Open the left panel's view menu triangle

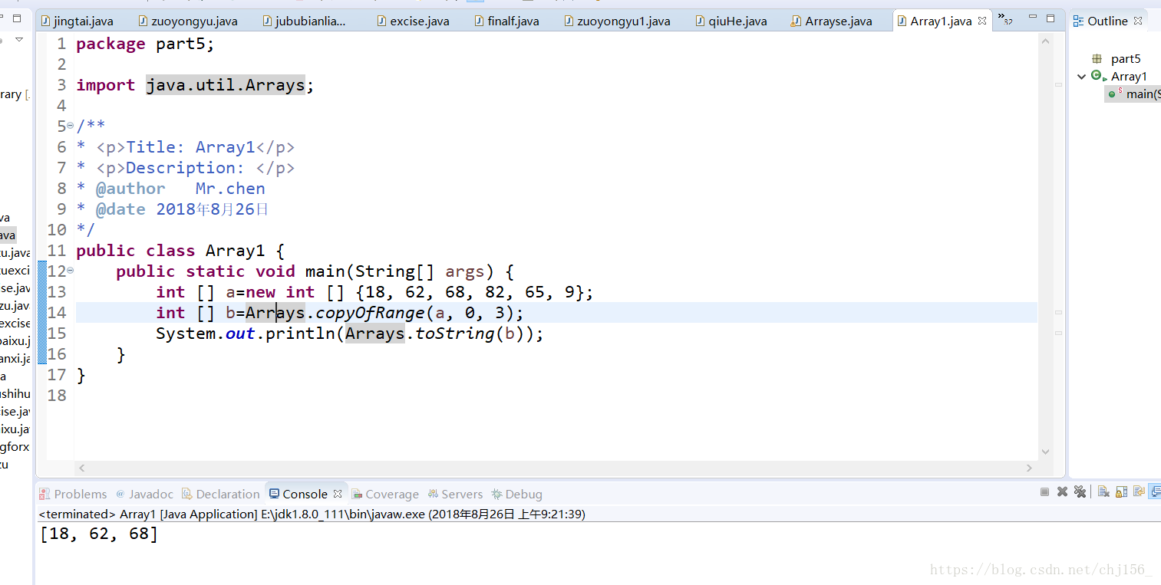tap(19, 39)
